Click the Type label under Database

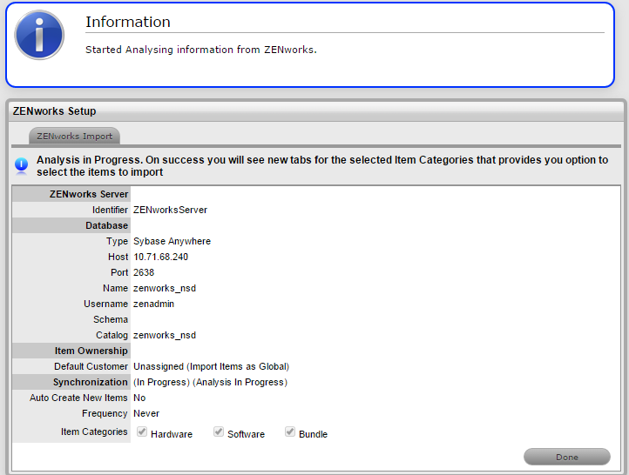pos(117,241)
